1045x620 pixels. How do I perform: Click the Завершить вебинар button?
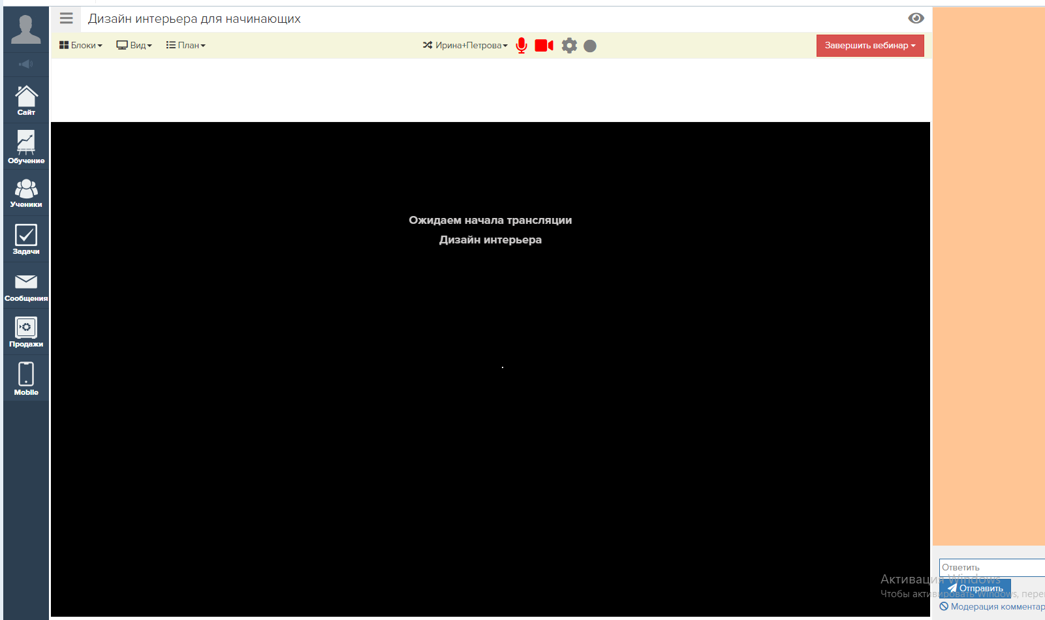point(869,46)
